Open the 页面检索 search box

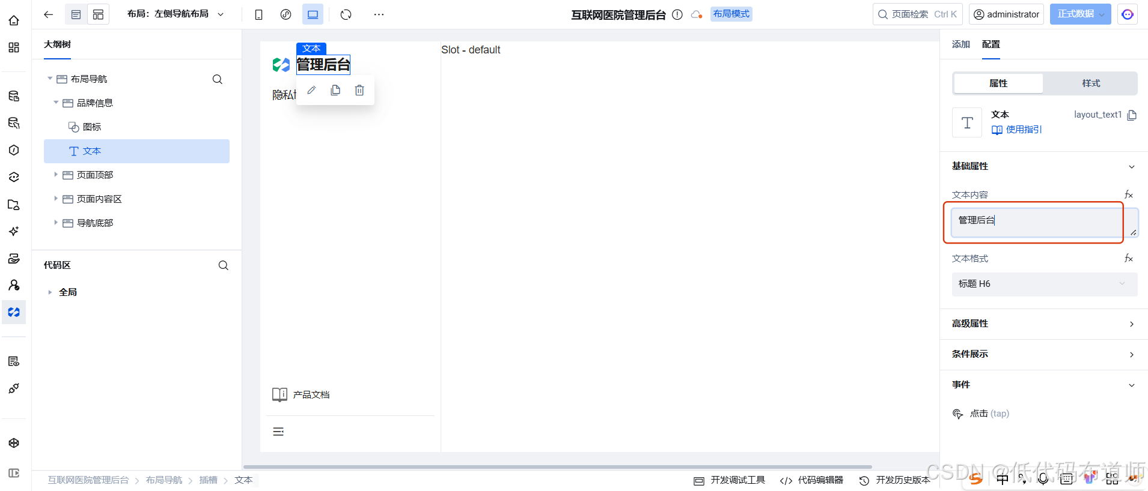(x=917, y=14)
